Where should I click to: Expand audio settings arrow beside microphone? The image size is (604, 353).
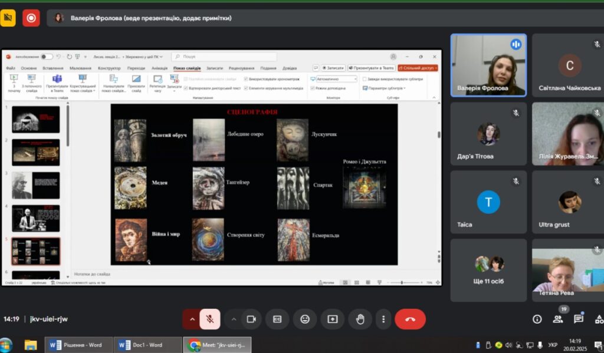pos(192,319)
